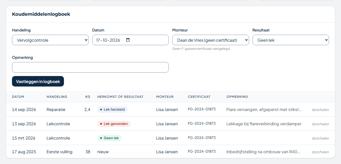This screenshot has width=341, height=164.
Task: Click the remark Inbedrijfstelling na ombouw van R40…
Action: tap(263, 152)
